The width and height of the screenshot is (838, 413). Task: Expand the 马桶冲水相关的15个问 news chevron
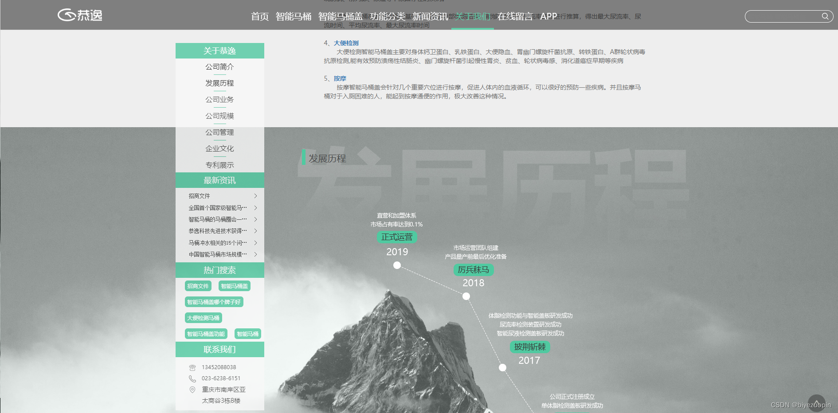(256, 243)
